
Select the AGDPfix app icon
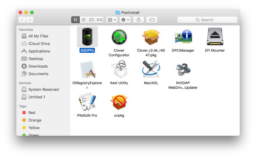point(87,37)
